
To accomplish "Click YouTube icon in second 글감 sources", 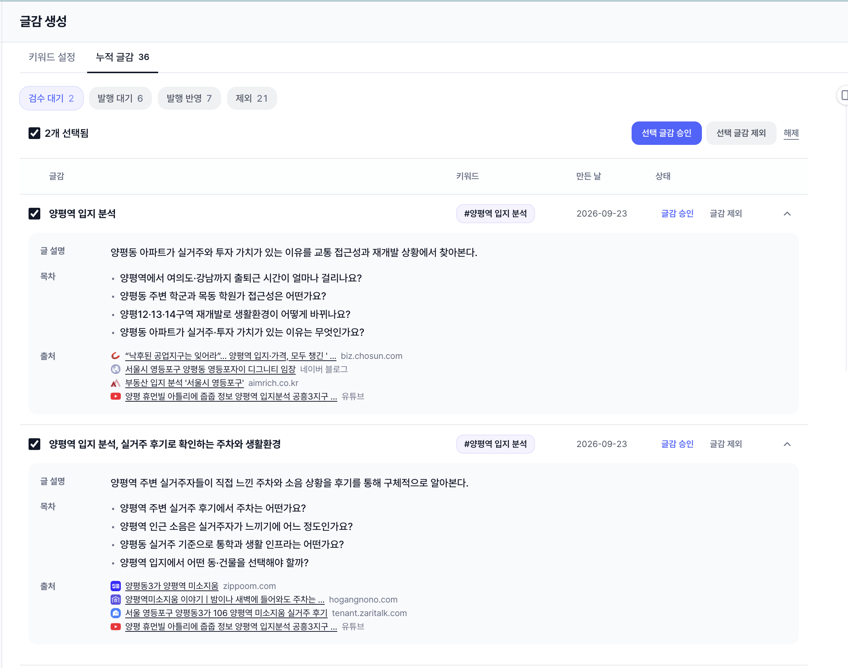I will tap(115, 627).
